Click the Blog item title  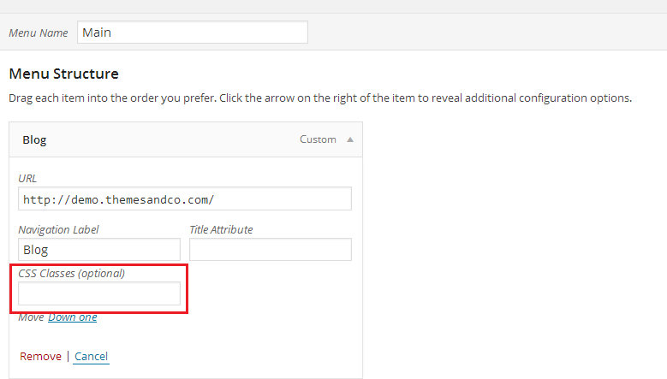point(35,140)
